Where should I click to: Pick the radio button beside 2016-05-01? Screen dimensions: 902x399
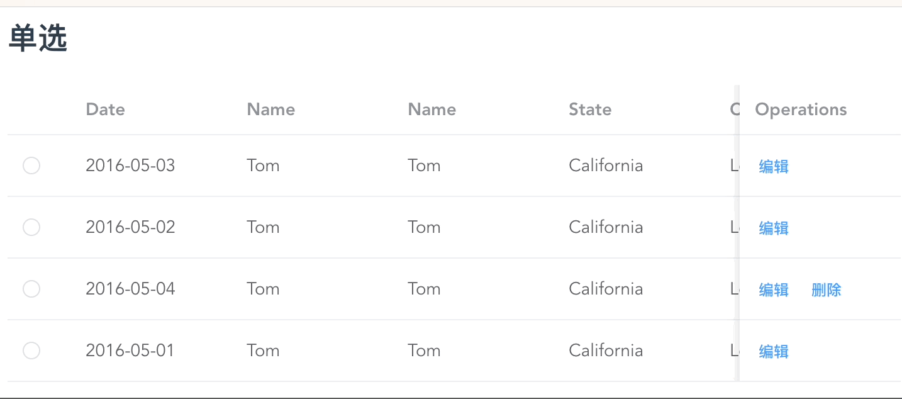click(31, 351)
